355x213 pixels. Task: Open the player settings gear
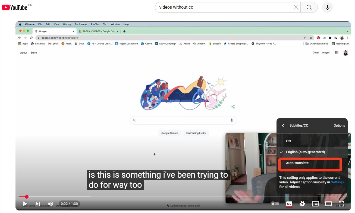tap(302, 204)
